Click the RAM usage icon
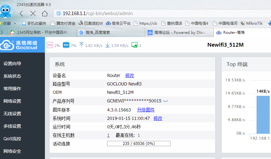This screenshot has width=271, height=159. [66, 45]
